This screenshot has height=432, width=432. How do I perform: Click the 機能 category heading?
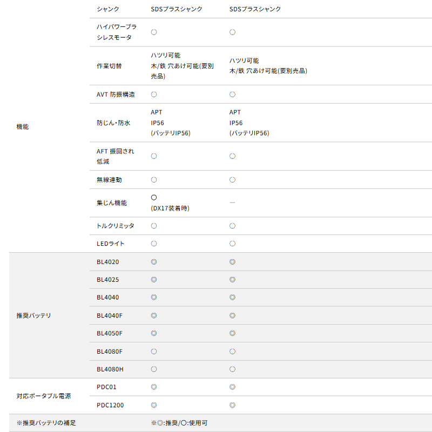click(23, 126)
